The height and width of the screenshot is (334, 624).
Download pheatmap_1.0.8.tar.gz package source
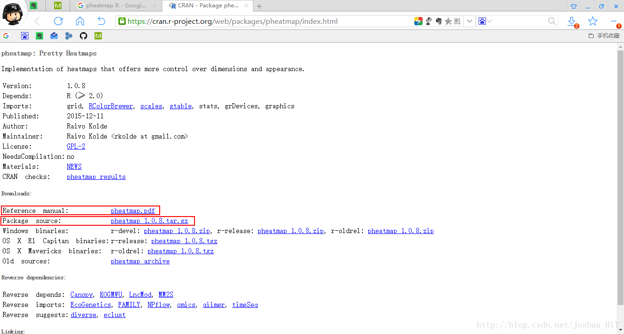(x=150, y=221)
